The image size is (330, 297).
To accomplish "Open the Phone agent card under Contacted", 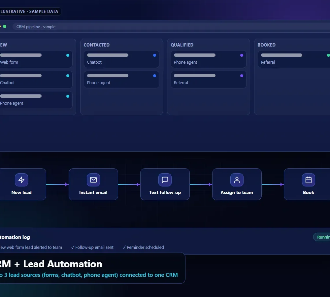I will 121,79.
